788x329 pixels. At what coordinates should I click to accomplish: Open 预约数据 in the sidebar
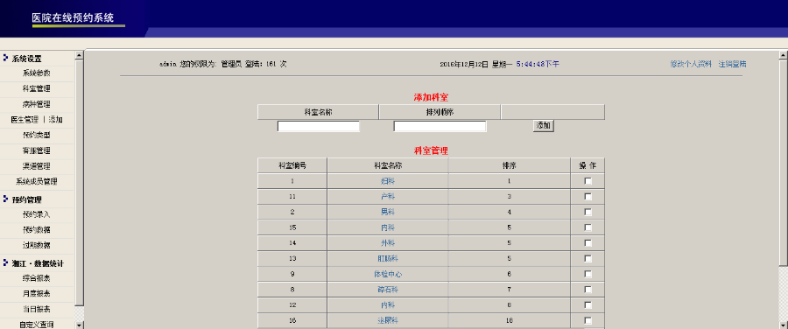tap(36, 230)
